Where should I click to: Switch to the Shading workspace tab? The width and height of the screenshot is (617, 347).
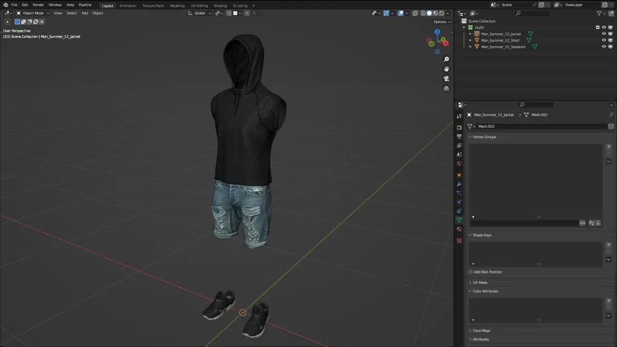pyautogui.click(x=220, y=6)
